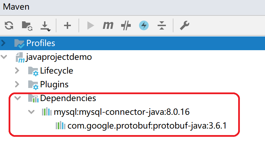Open Maven Settings wrench icon
Image resolution: width=265 pixels, height=155 pixels.
(184, 25)
